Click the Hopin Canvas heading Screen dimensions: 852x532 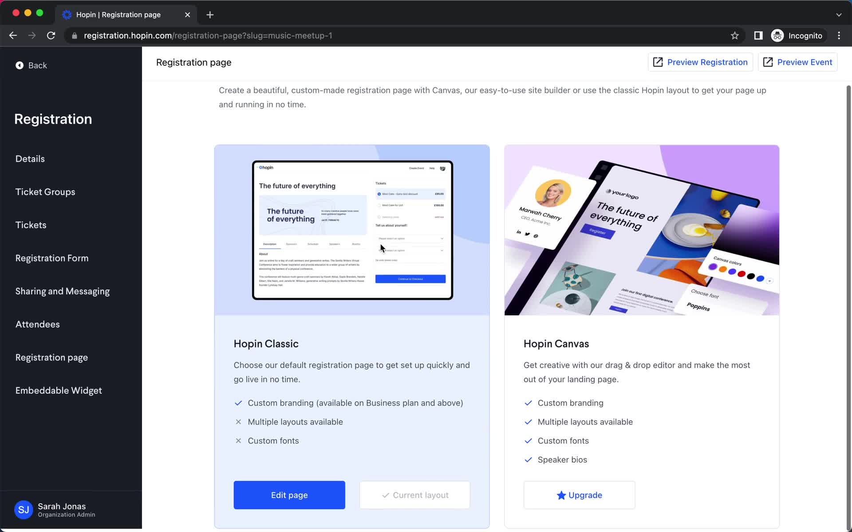(556, 344)
